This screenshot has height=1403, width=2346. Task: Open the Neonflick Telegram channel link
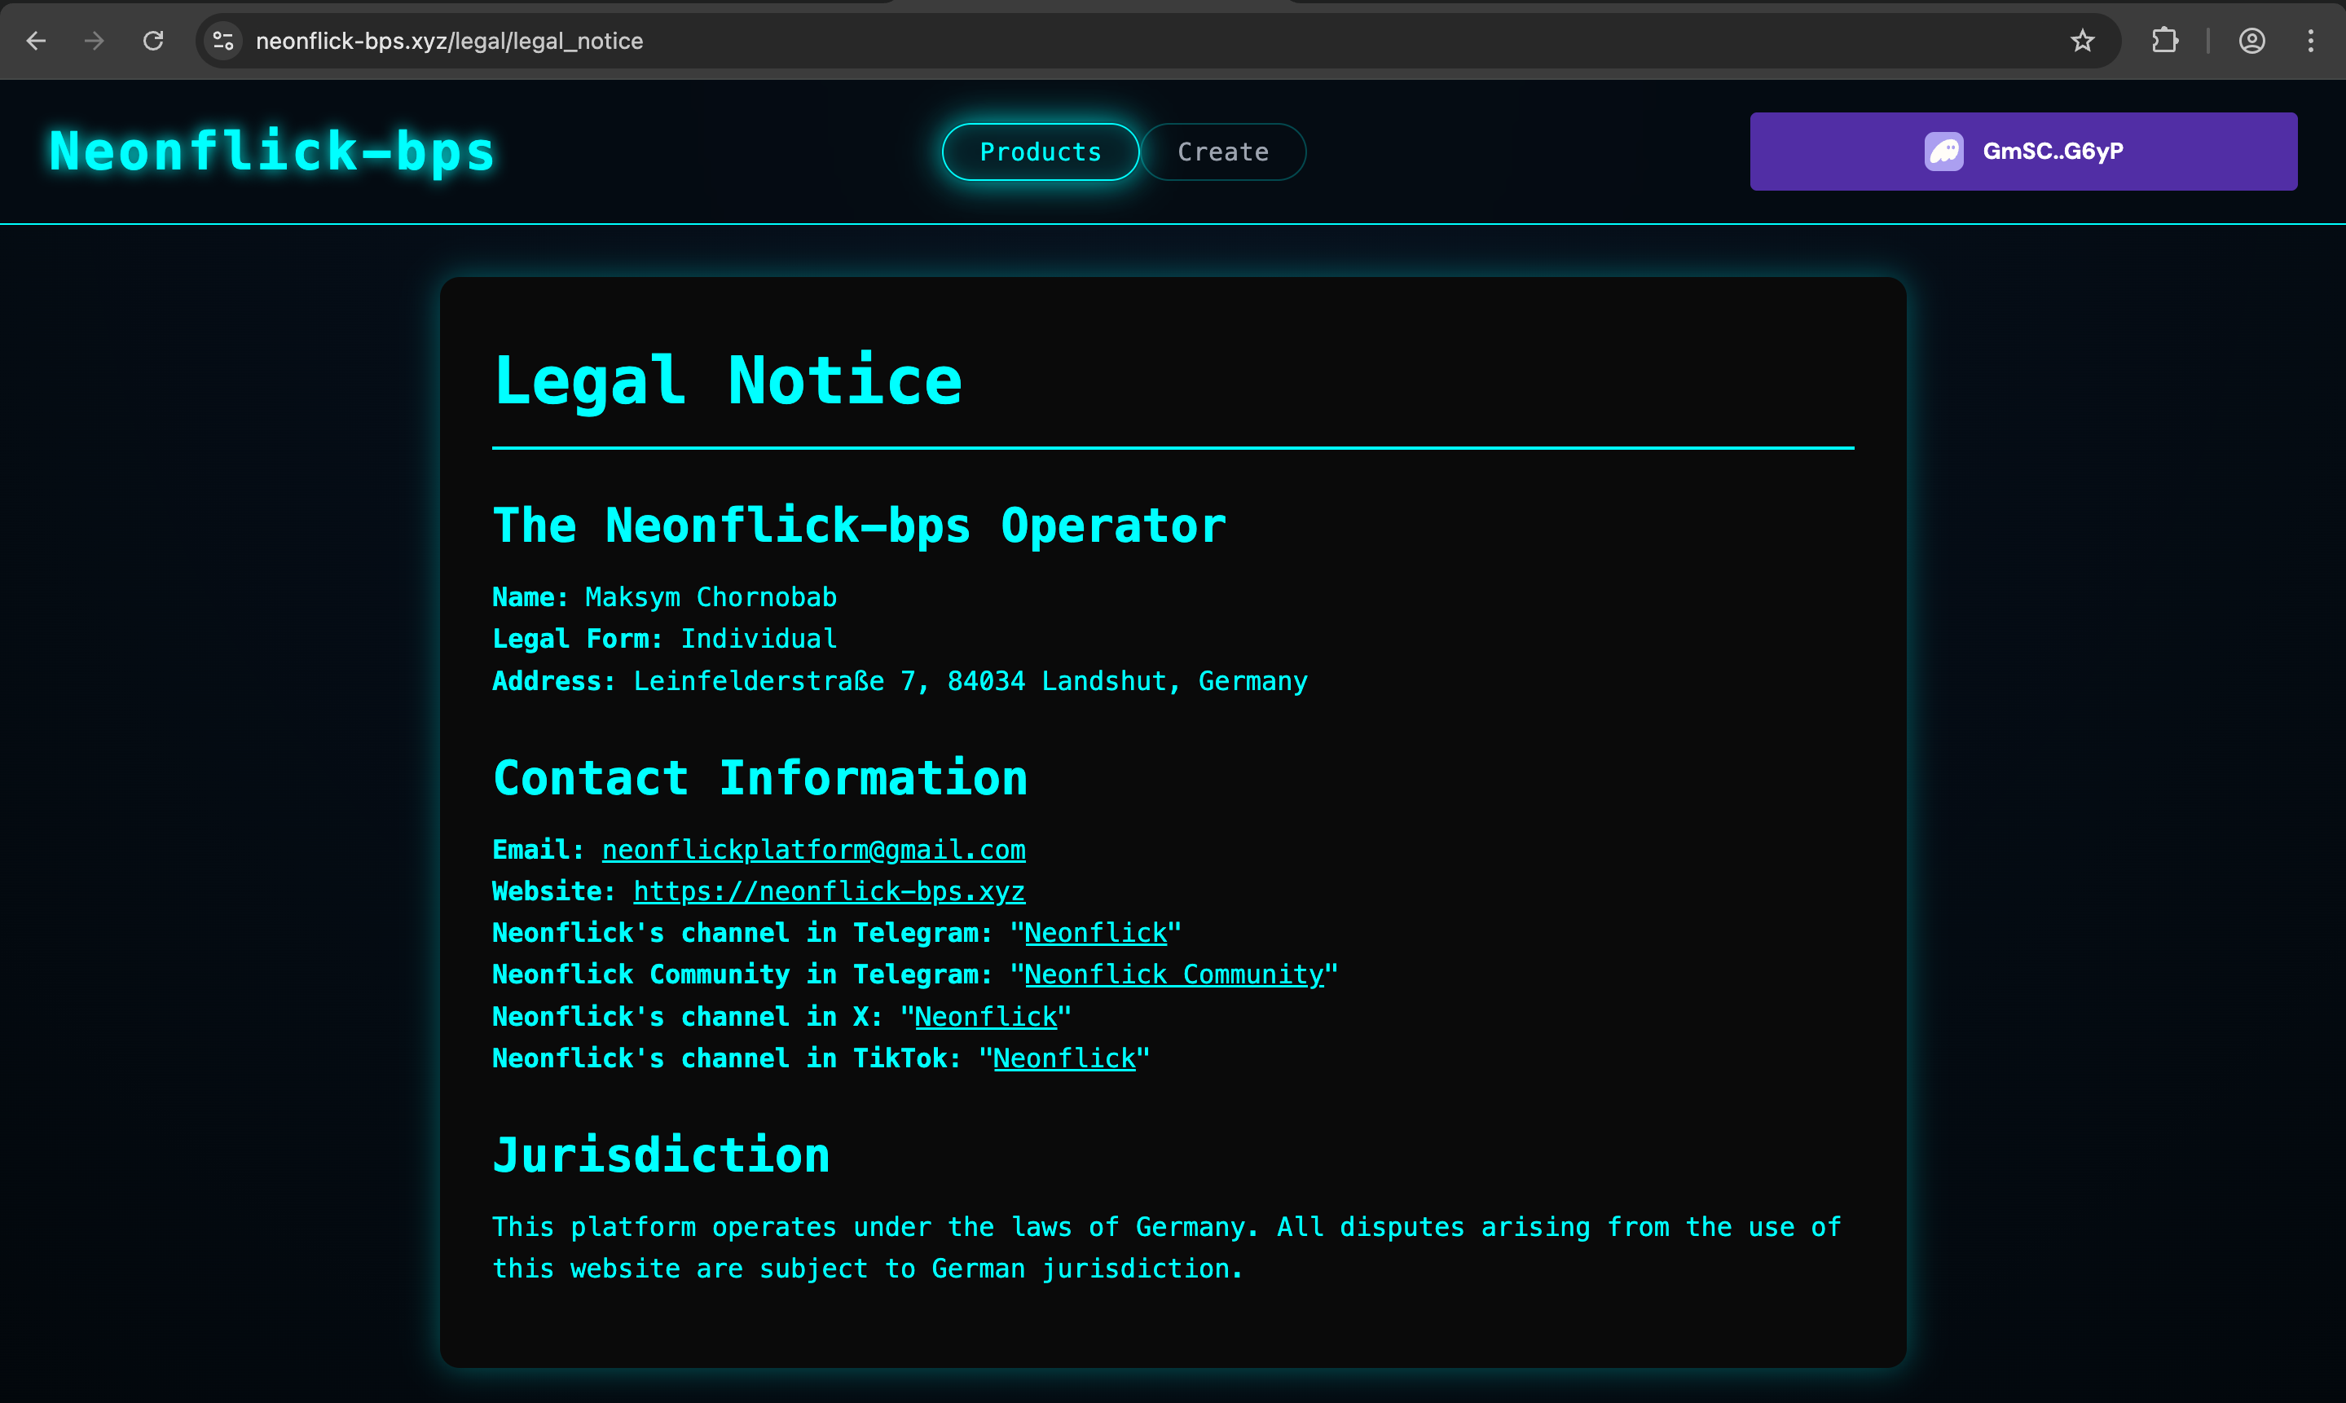click(x=1097, y=932)
